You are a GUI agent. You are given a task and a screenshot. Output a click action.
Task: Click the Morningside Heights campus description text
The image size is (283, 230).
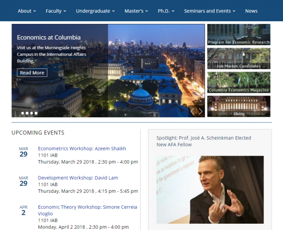[52, 54]
